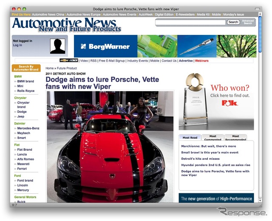Click the user silhouette avatar
This screenshot has width=272, height=221.
pos(58,46)
